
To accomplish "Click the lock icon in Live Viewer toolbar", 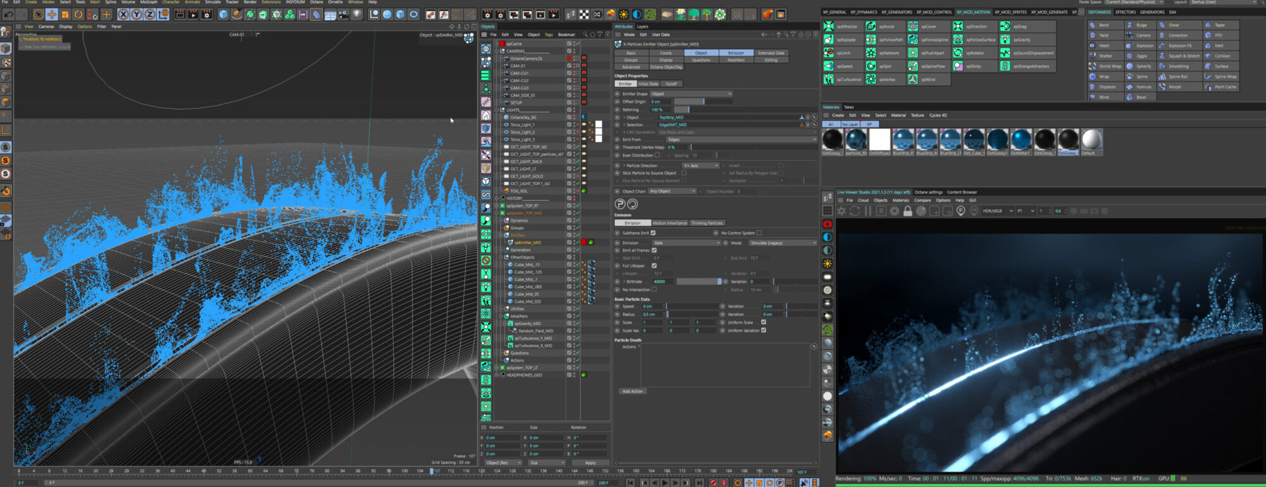I will click(x=908, y=211).
